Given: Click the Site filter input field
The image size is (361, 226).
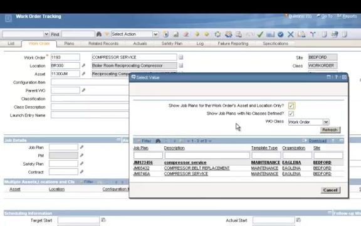Looking at the screenshot, I should click(328, 155).
